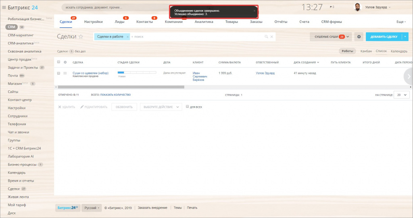Check the Суши со щавелем row checkbox

tap(58, 73)
